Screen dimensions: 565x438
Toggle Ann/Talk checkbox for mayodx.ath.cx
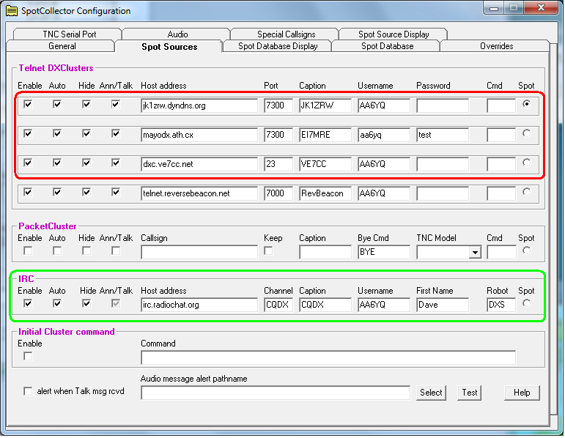click(x=116, y=133)
